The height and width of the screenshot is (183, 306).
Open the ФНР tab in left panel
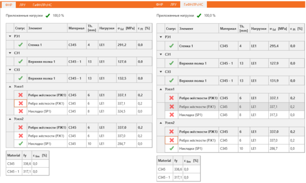click(8, 5)
